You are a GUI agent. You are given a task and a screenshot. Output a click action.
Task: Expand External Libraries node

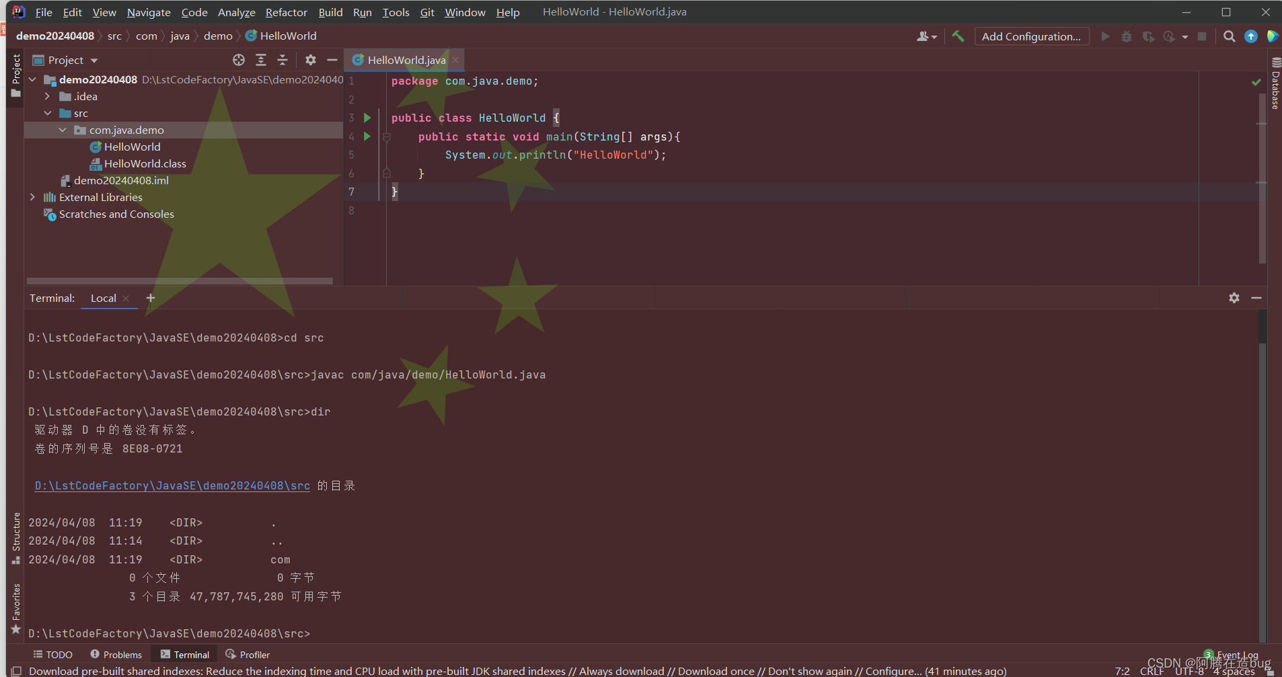(x=32, y=197)
